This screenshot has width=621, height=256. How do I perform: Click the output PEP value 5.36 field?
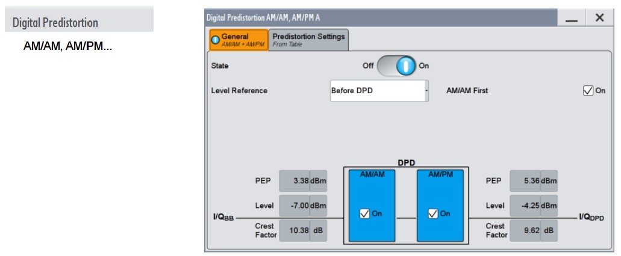tap(525, 180)
